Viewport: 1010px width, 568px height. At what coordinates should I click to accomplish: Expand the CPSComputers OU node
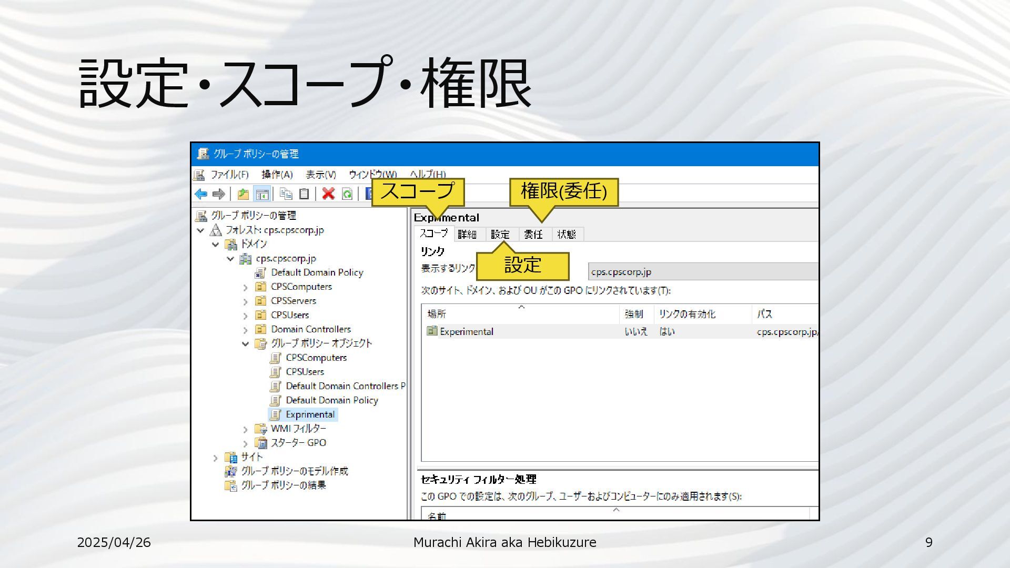click(245, 288)
